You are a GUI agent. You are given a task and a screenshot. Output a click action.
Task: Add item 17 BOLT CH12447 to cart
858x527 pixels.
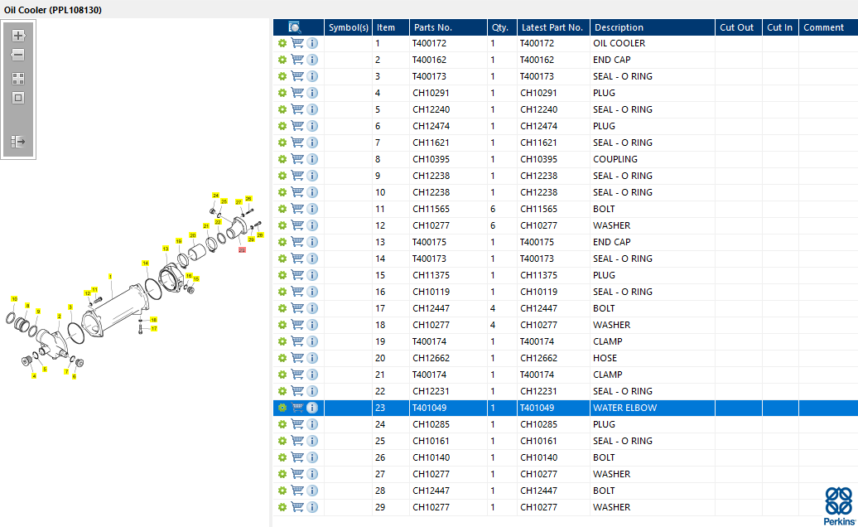[297, 308]
